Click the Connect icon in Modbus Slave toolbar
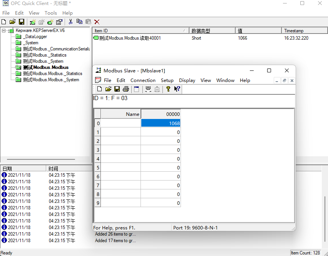Image resolution: width=328 pixels, height=256 pixels. tap(148, 89)
